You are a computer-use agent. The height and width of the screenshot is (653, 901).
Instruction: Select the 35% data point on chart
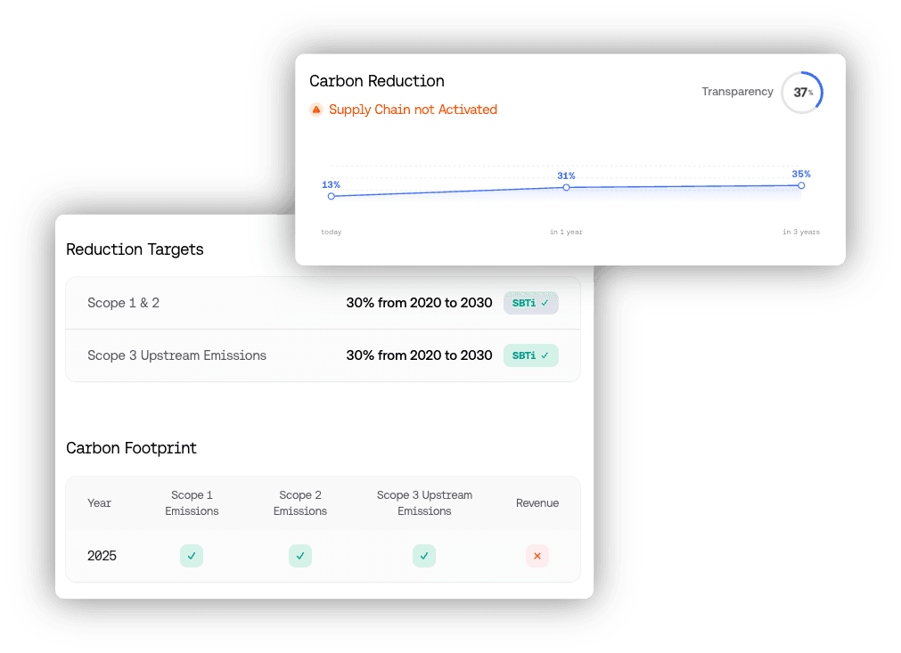tap(801, 185)
